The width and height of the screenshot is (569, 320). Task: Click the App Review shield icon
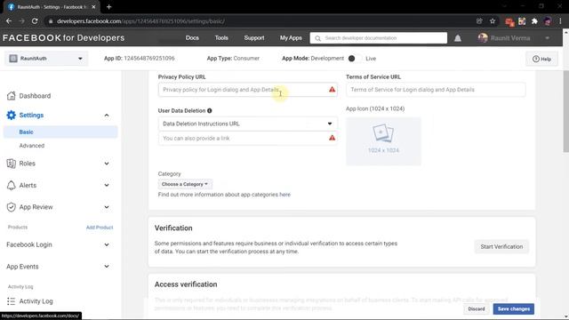click(x=12, y=207)
